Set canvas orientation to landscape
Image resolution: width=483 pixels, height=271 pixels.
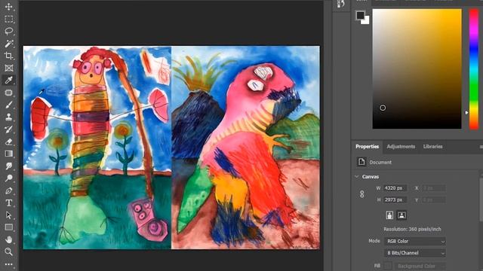point(401,215)
